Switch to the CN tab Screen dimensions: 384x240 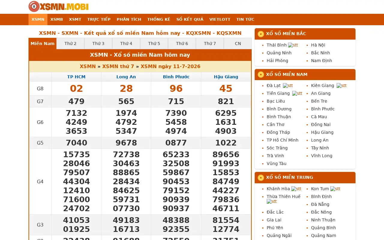(238, 43)
